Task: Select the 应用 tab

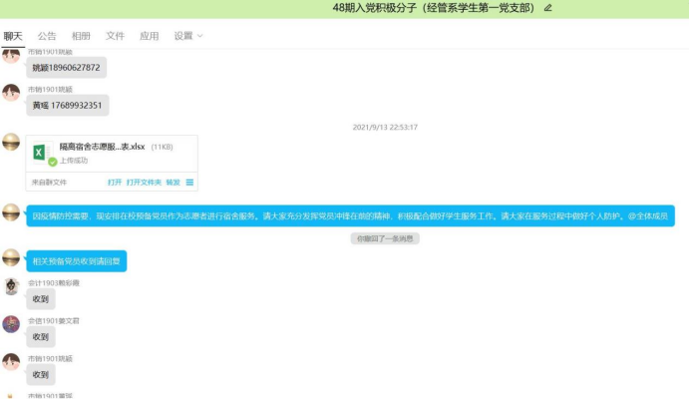Action: click(149, 36)
